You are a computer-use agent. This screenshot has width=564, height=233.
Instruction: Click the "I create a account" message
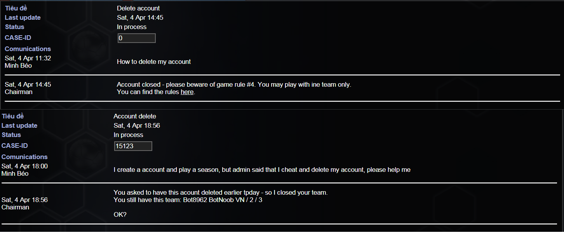coord(262,170)
